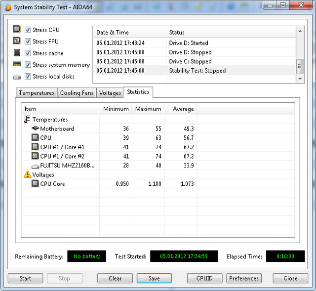Uncheck the Stress CPU checkbox
316x291 pixels.
[x=28, y=30]
